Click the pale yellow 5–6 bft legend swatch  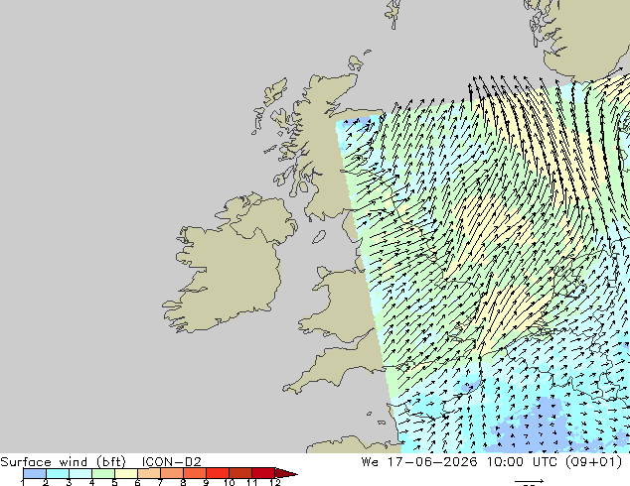(x=126, y=473)
